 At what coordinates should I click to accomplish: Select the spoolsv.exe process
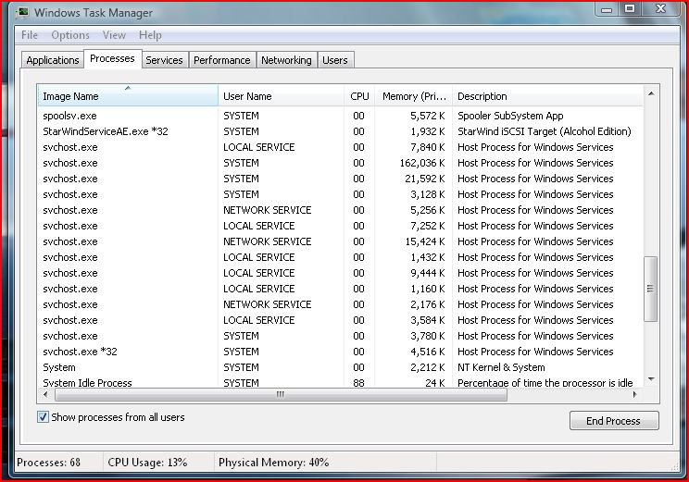340,116
